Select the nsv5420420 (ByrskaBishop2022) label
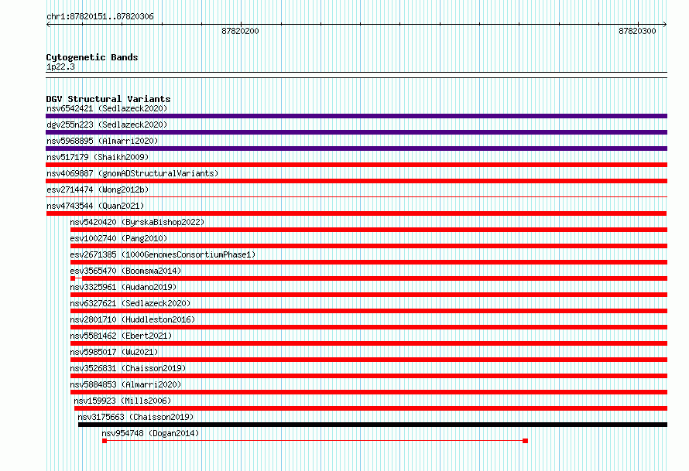 pos(137,222)
